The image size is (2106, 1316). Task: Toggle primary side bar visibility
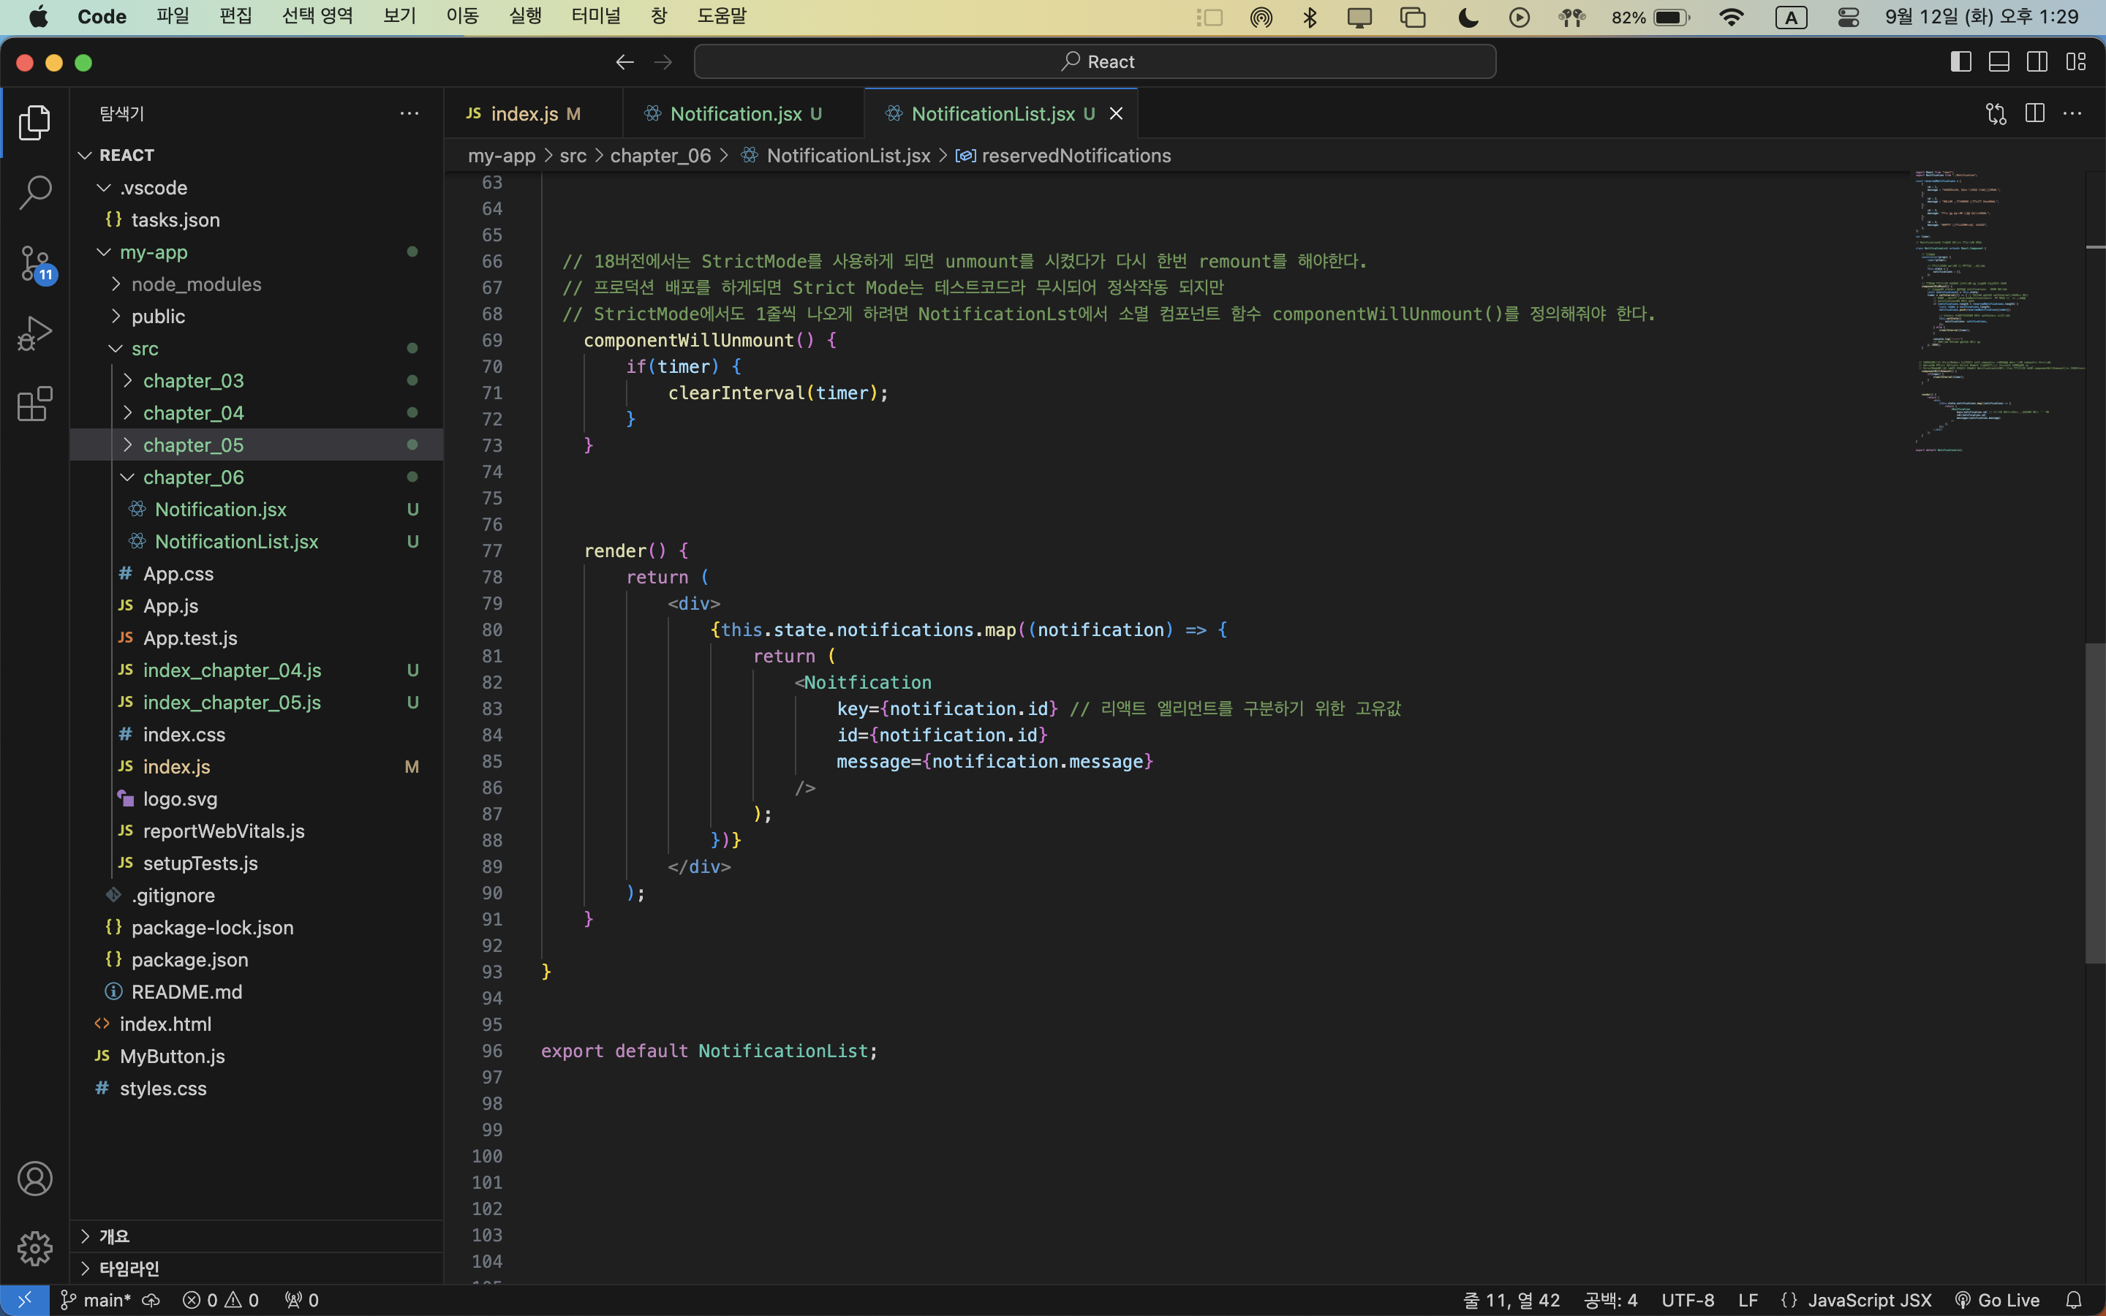pyautogui.click(x=1960, y=62)
